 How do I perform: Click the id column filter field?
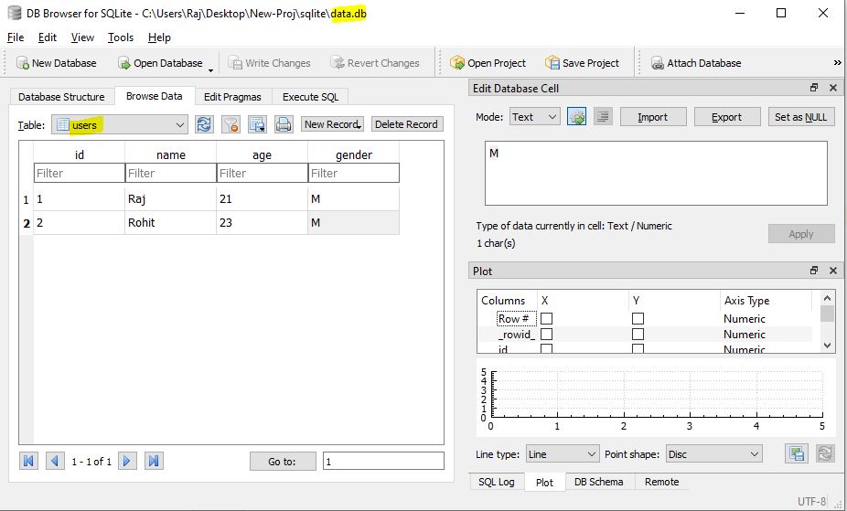[79, 173]
